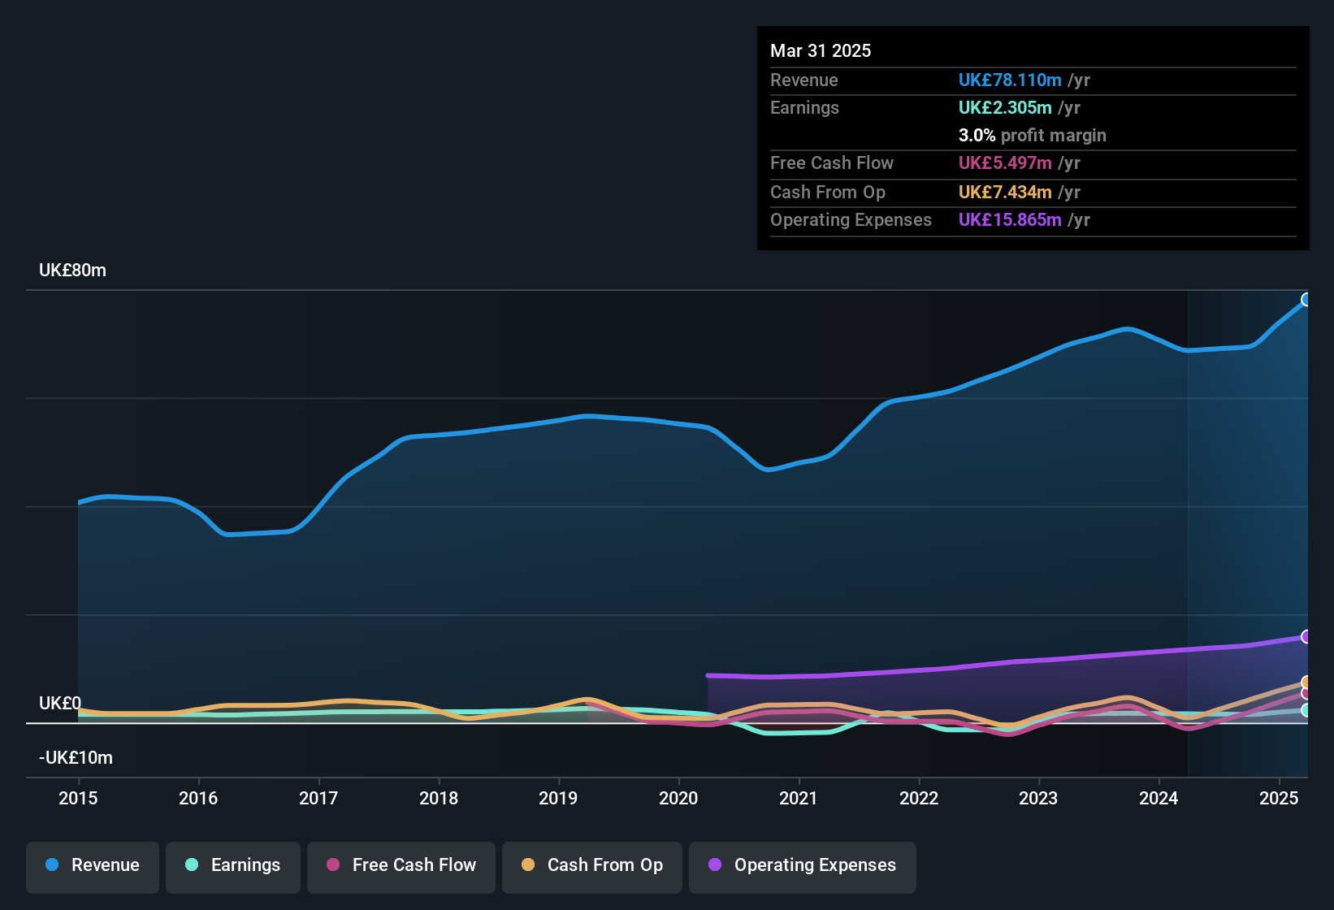Click the Revenue value UK£78.110m in tooltip
This screenshot has width=1334, height=910.
1010,80
